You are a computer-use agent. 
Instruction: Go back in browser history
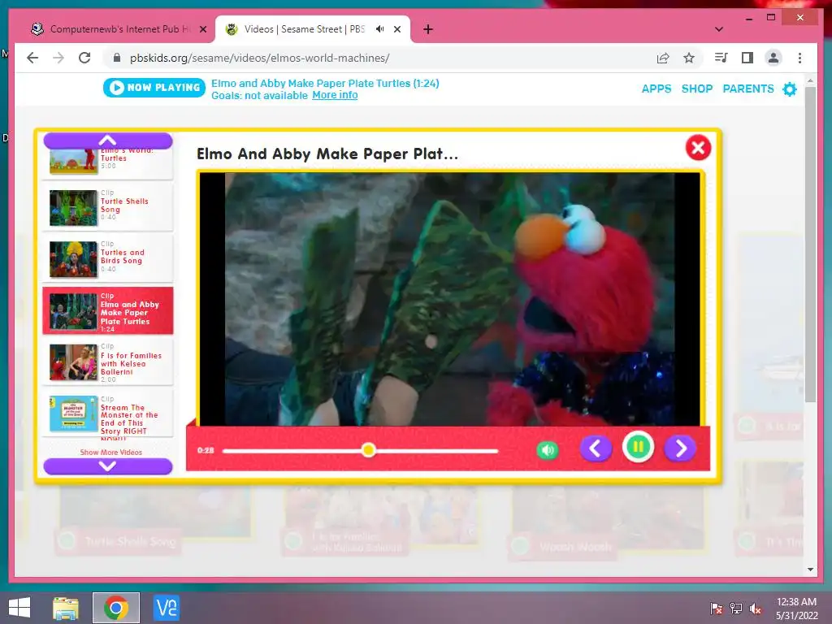pyautogui.click(x=32, y=58)
